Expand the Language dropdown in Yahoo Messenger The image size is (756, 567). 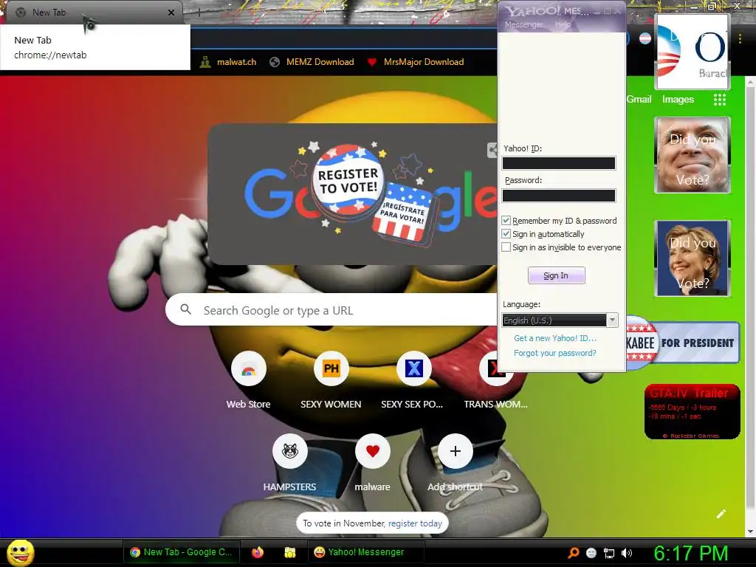pos(612,320)
